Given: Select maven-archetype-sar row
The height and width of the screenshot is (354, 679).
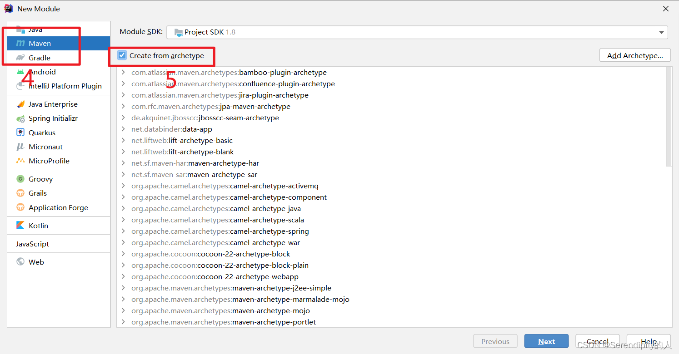Looking at the screenshot, I should pyautogui.click(x=391, y=174).
